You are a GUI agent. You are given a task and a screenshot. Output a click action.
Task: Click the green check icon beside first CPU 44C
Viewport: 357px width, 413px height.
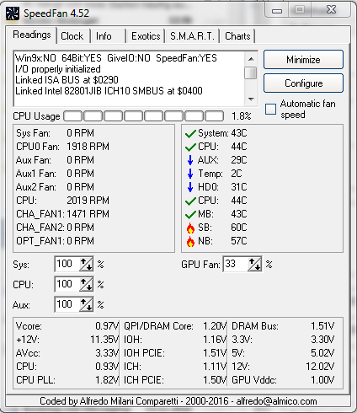tap(190, 147)
